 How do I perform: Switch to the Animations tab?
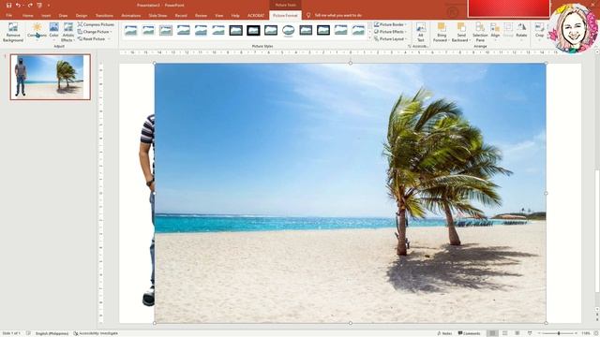131,16
